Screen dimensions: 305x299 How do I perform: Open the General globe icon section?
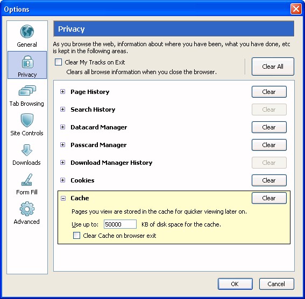point(27,32)
